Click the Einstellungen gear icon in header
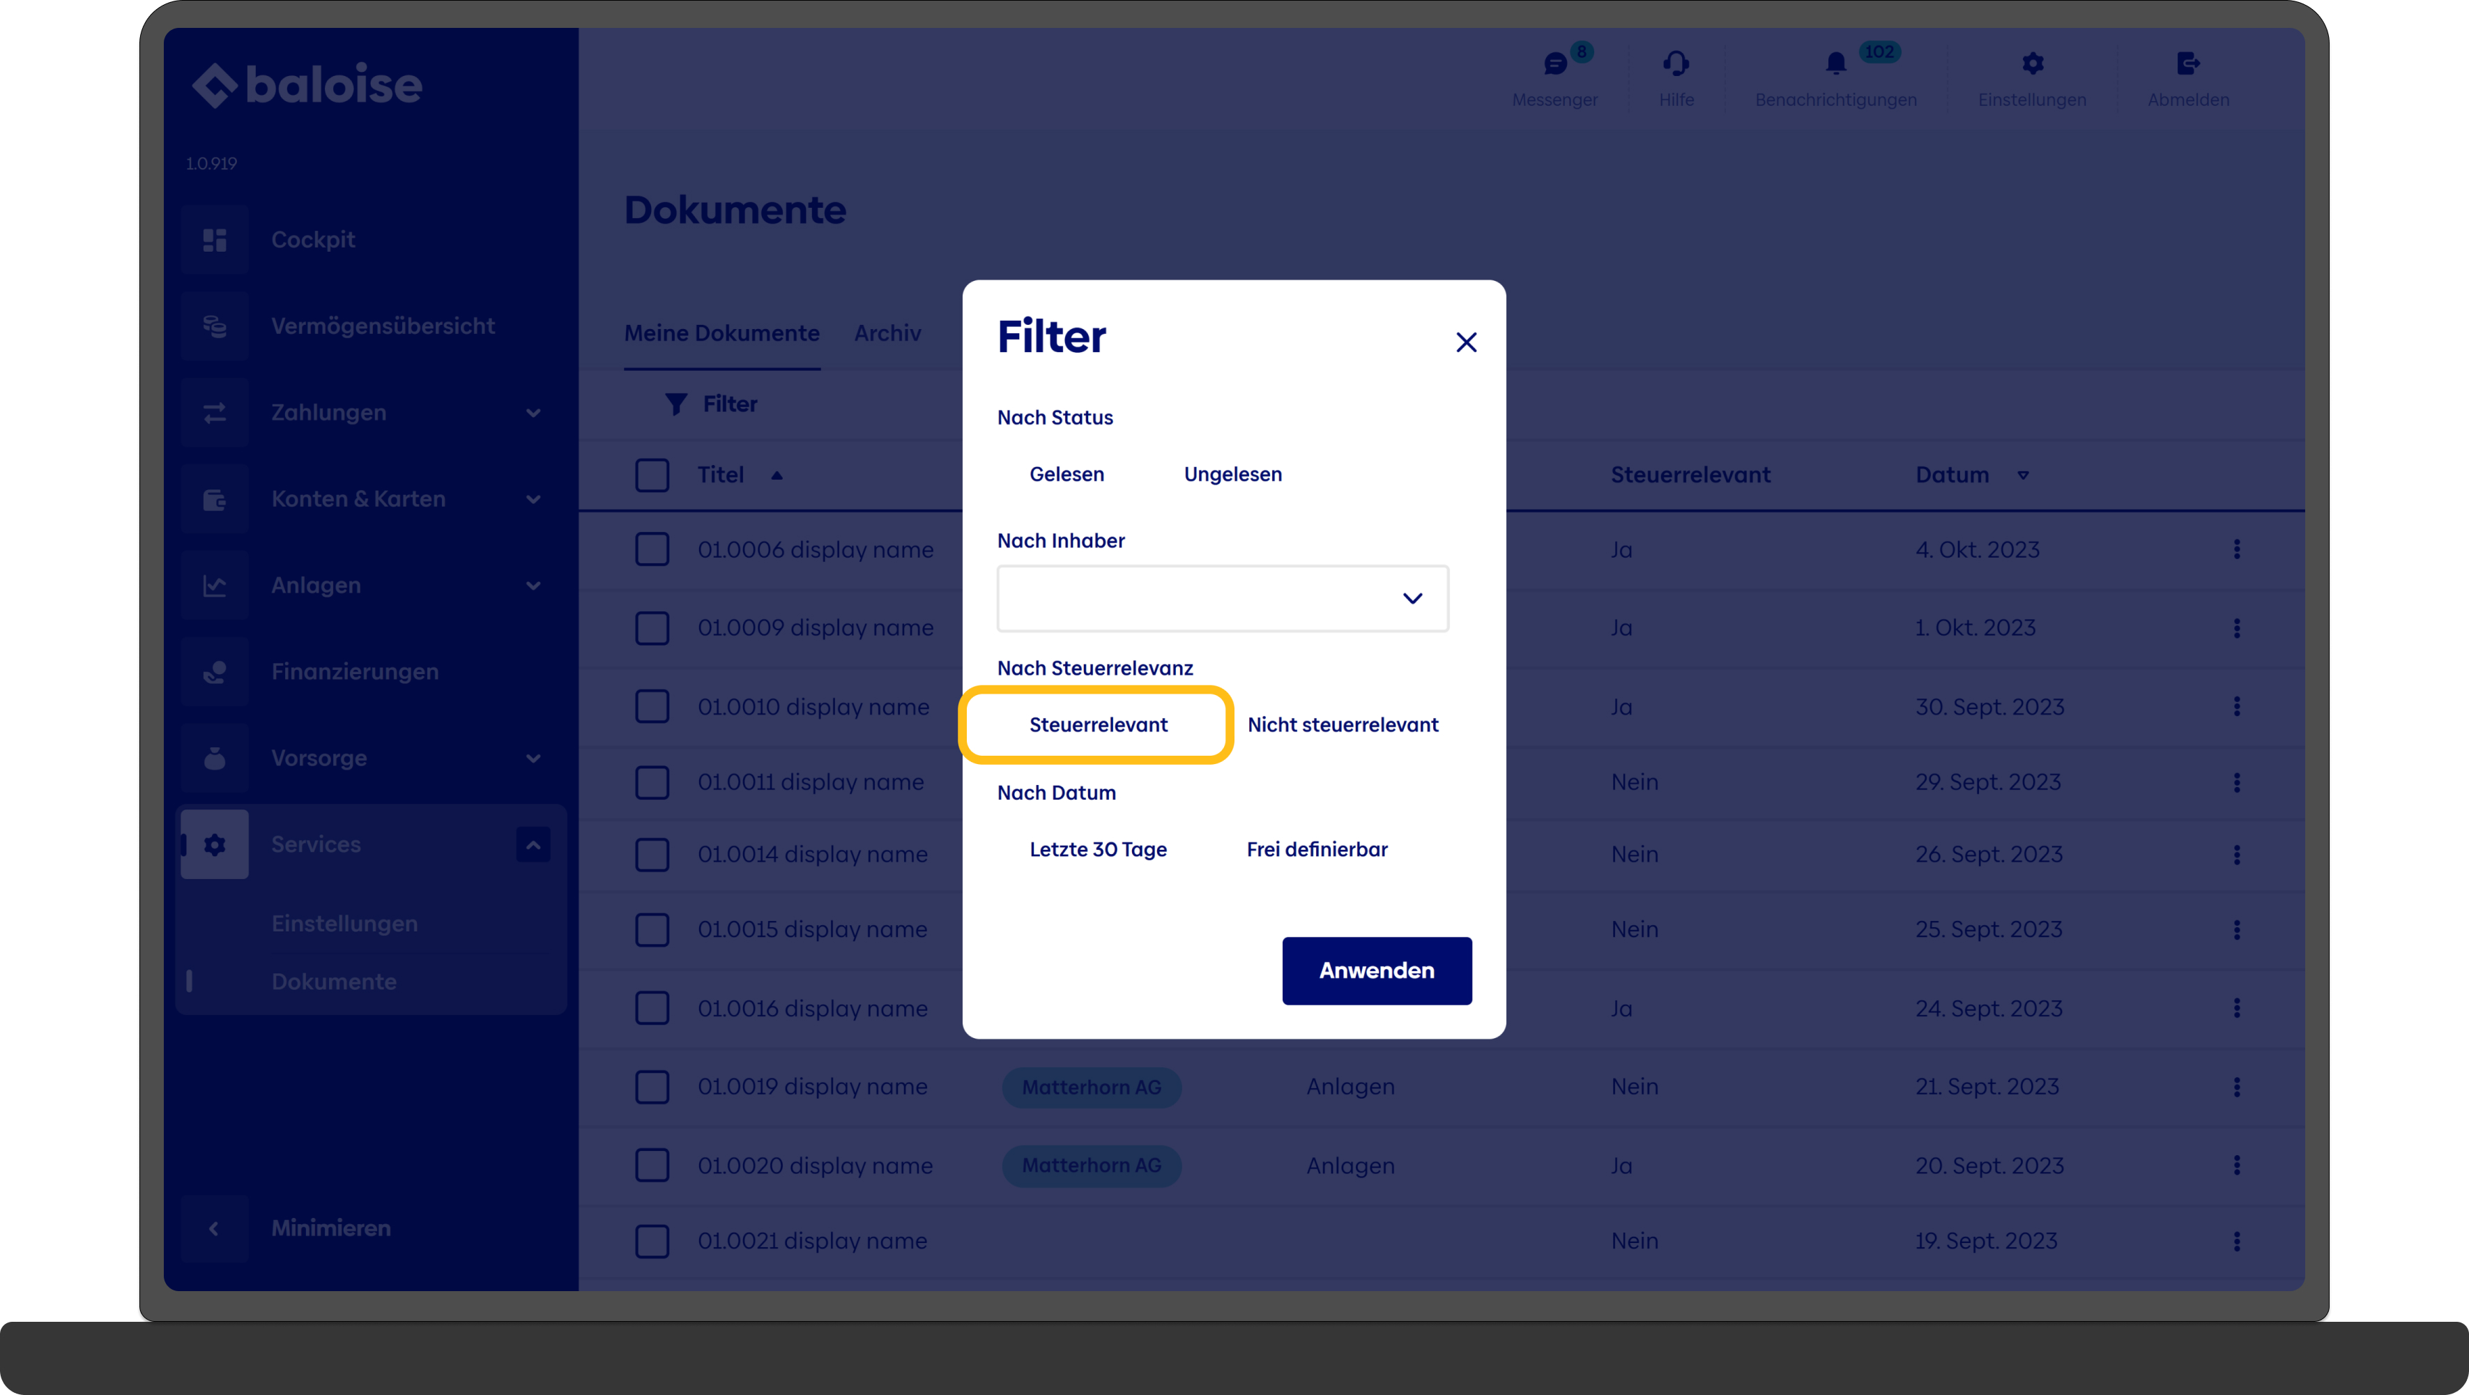This screenshot has height=1395, width=2469. tap(2032, 64)
